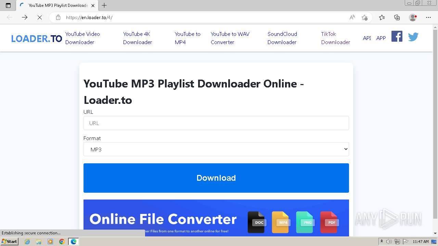Open a new browser tab

coord(104,5)
